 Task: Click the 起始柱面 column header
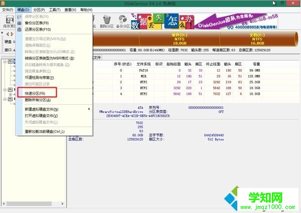pos(174,64)
